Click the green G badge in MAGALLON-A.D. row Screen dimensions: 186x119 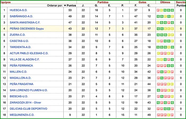tap(162, 78)
